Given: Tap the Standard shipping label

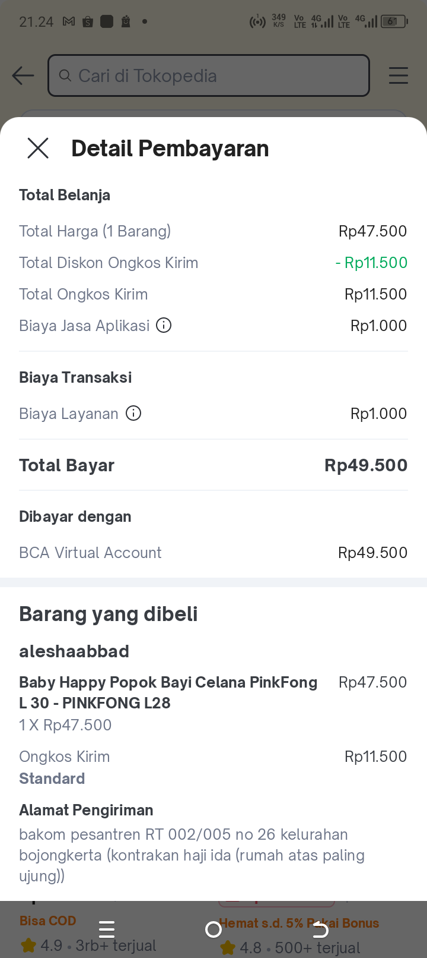Looking at the screenshot, I should click(52, 779).
